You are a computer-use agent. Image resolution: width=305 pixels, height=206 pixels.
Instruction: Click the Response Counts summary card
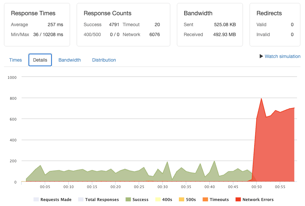pos(123,25)
